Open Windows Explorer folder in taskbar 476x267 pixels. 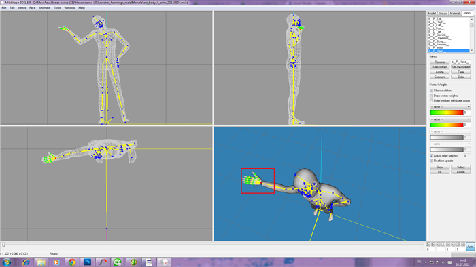41,262
